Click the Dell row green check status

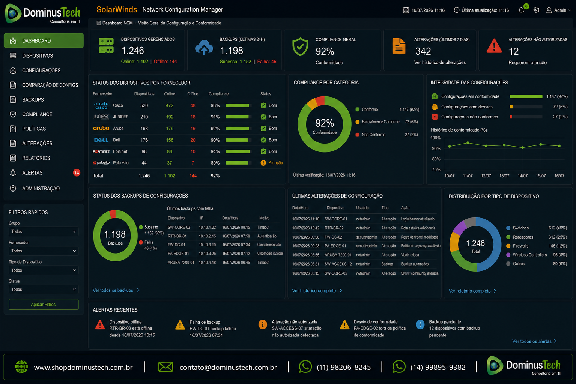click(263, 140)
